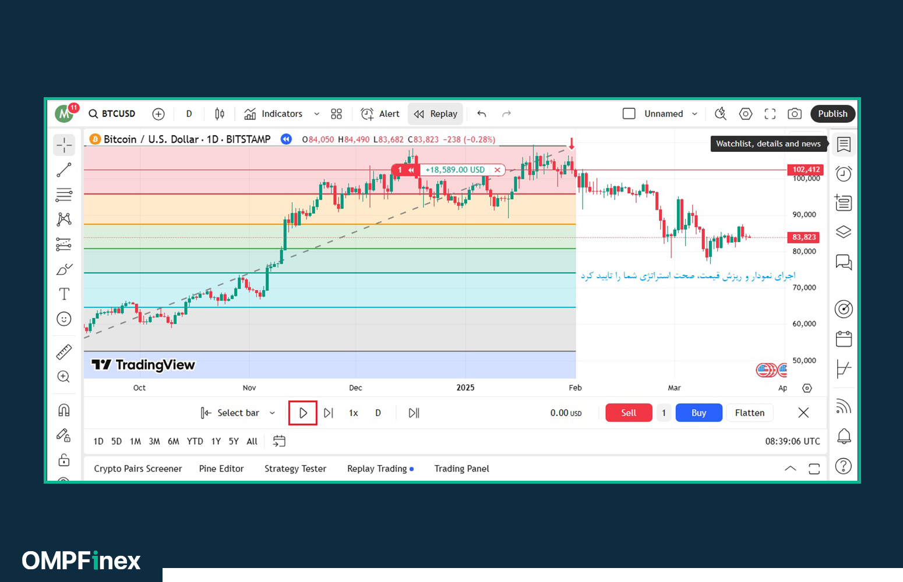Select the ruler measure tool
Viewport: 903px width, 582px height.
[64, 352]
